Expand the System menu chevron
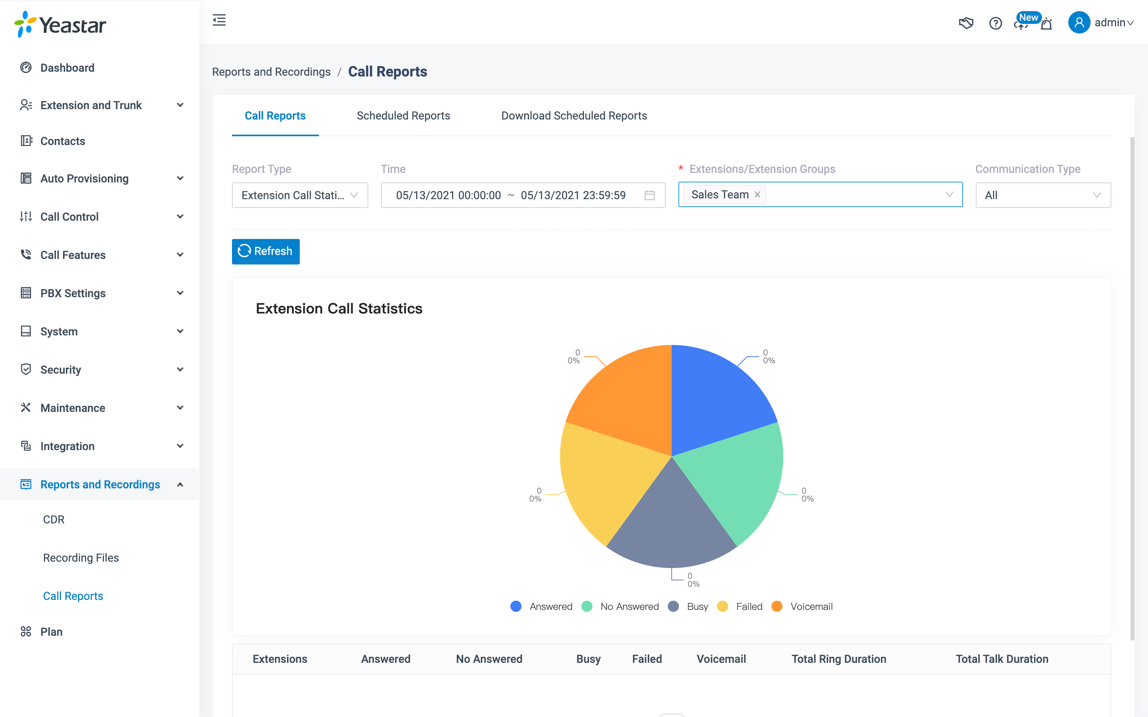This screenshot has width=1148, height=717. (x=180, y=331)
